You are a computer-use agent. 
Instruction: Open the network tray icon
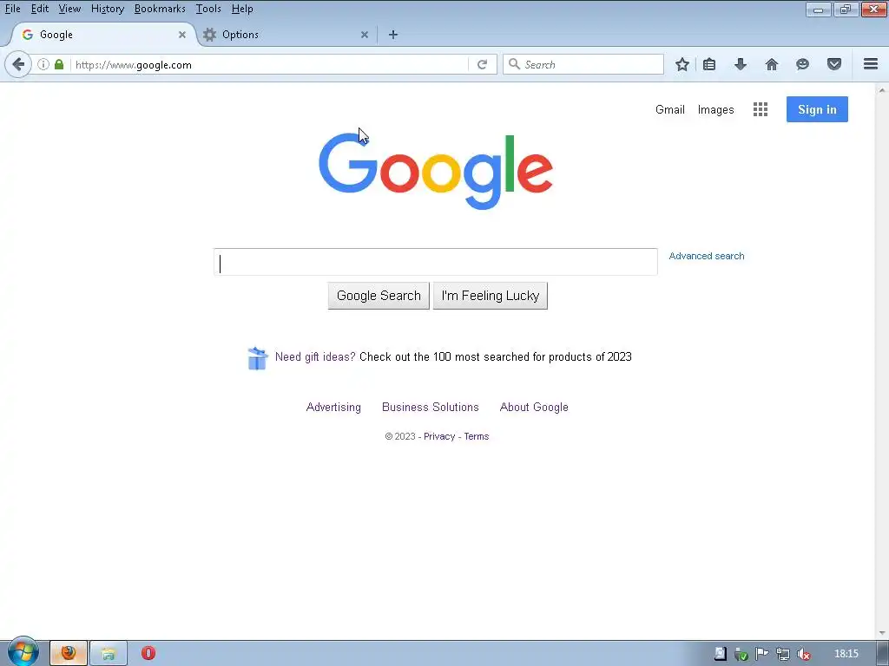pos(782,654)
